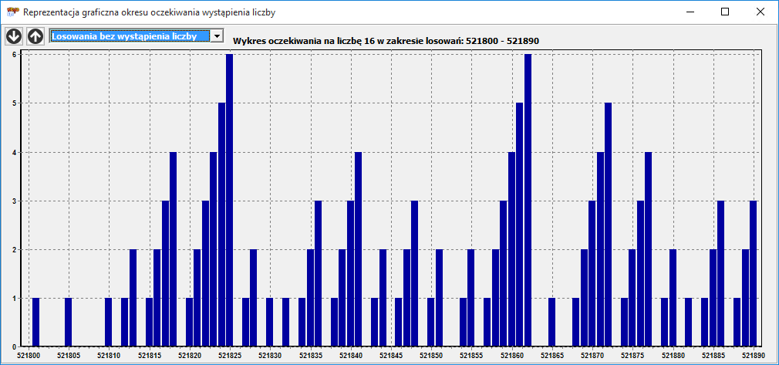This screenshot has width=779, height=365.
Task: Click x-axis label 521865
Action: click(552, 356)
